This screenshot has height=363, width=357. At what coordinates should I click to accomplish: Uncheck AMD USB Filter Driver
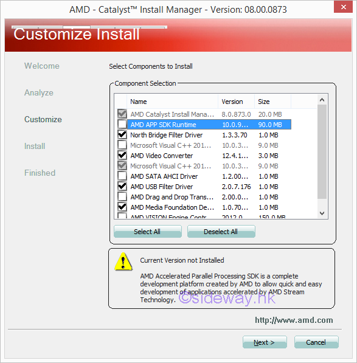pyautogui.click(x=122, y=186)
